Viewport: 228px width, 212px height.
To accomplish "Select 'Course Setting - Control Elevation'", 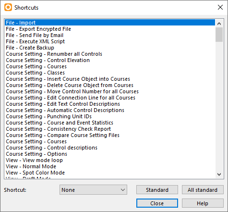I will pos(110,60).
